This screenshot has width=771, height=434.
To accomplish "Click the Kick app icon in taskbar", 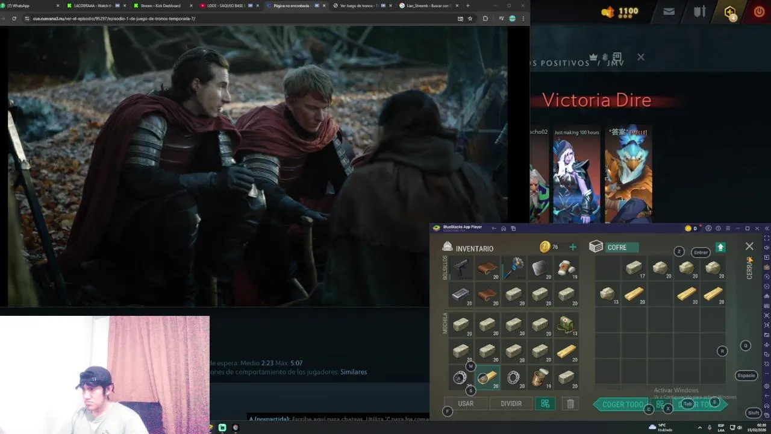I will [222, 427].
